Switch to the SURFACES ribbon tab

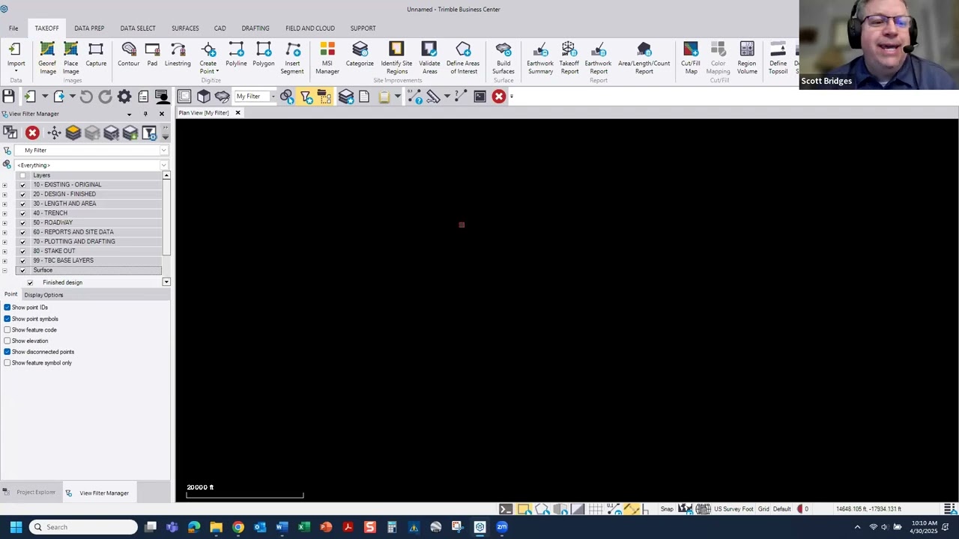tap(185, 28)
